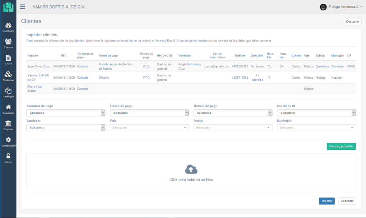The height and width of the screenshot is (218, 366).
Task: Open the CFDI's document icon
Action: tap(8, 58)
